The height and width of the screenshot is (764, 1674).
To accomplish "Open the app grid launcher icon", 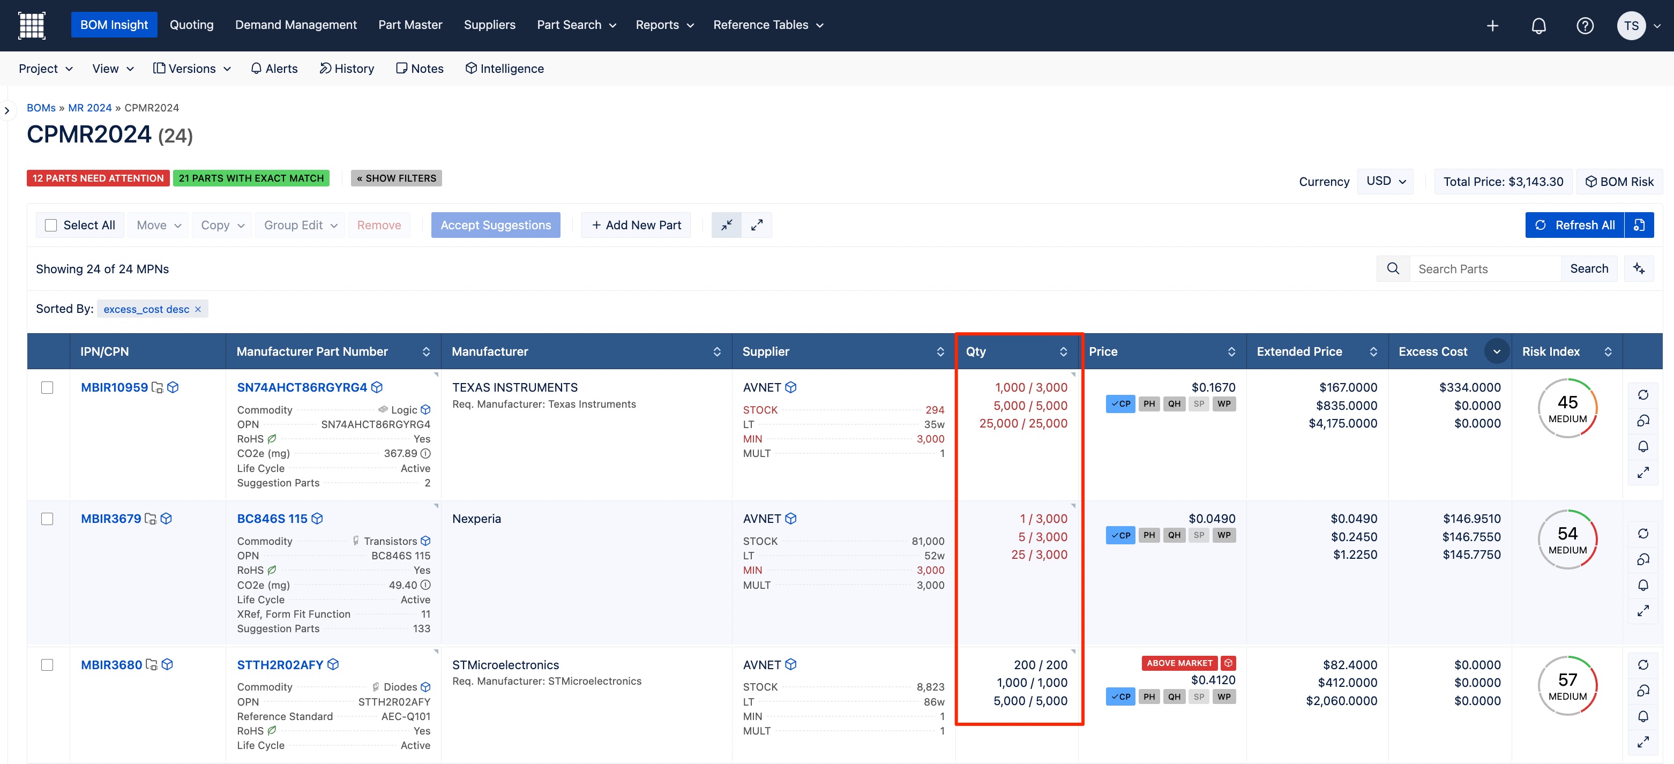I will [x=31, y=25].
